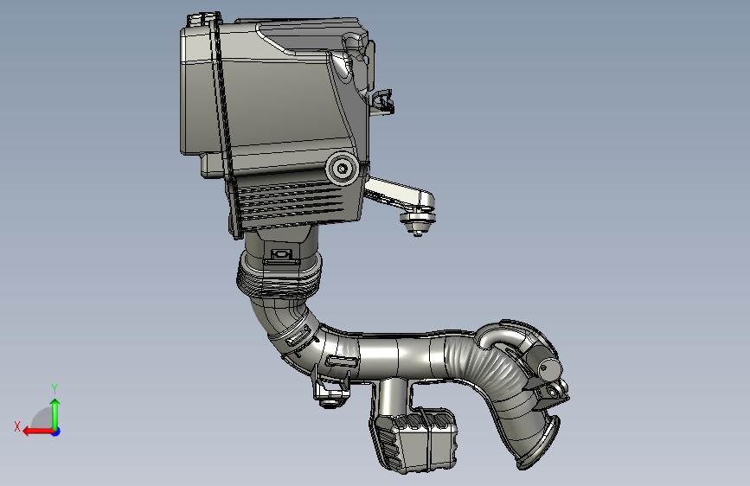Viewport: 750px width, 486px height.
Task: Click the red X axis arrow of triad
Action: tap(38, 432)
